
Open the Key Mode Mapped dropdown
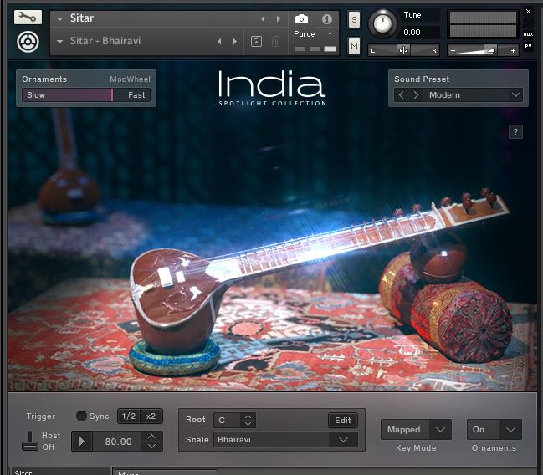tap(440, 430)
